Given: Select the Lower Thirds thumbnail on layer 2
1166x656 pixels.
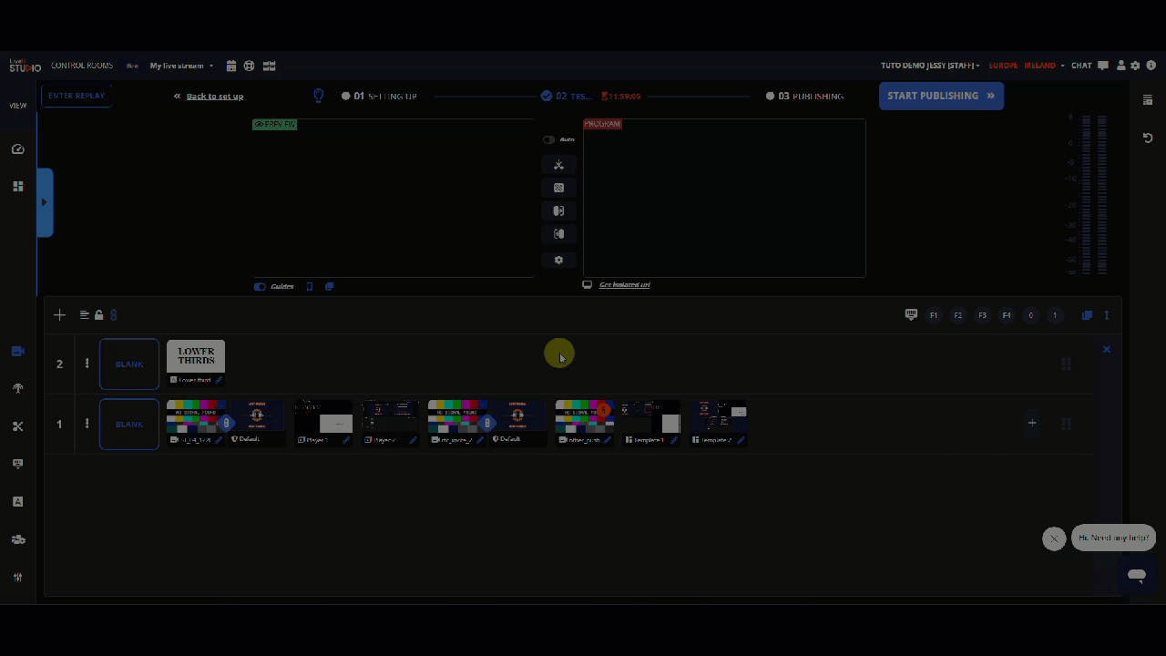Looking at the screenshot, I should 196,356.
